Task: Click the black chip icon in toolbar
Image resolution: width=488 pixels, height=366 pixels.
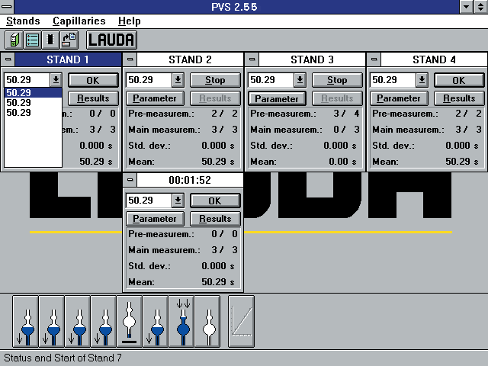Action: 50,40
